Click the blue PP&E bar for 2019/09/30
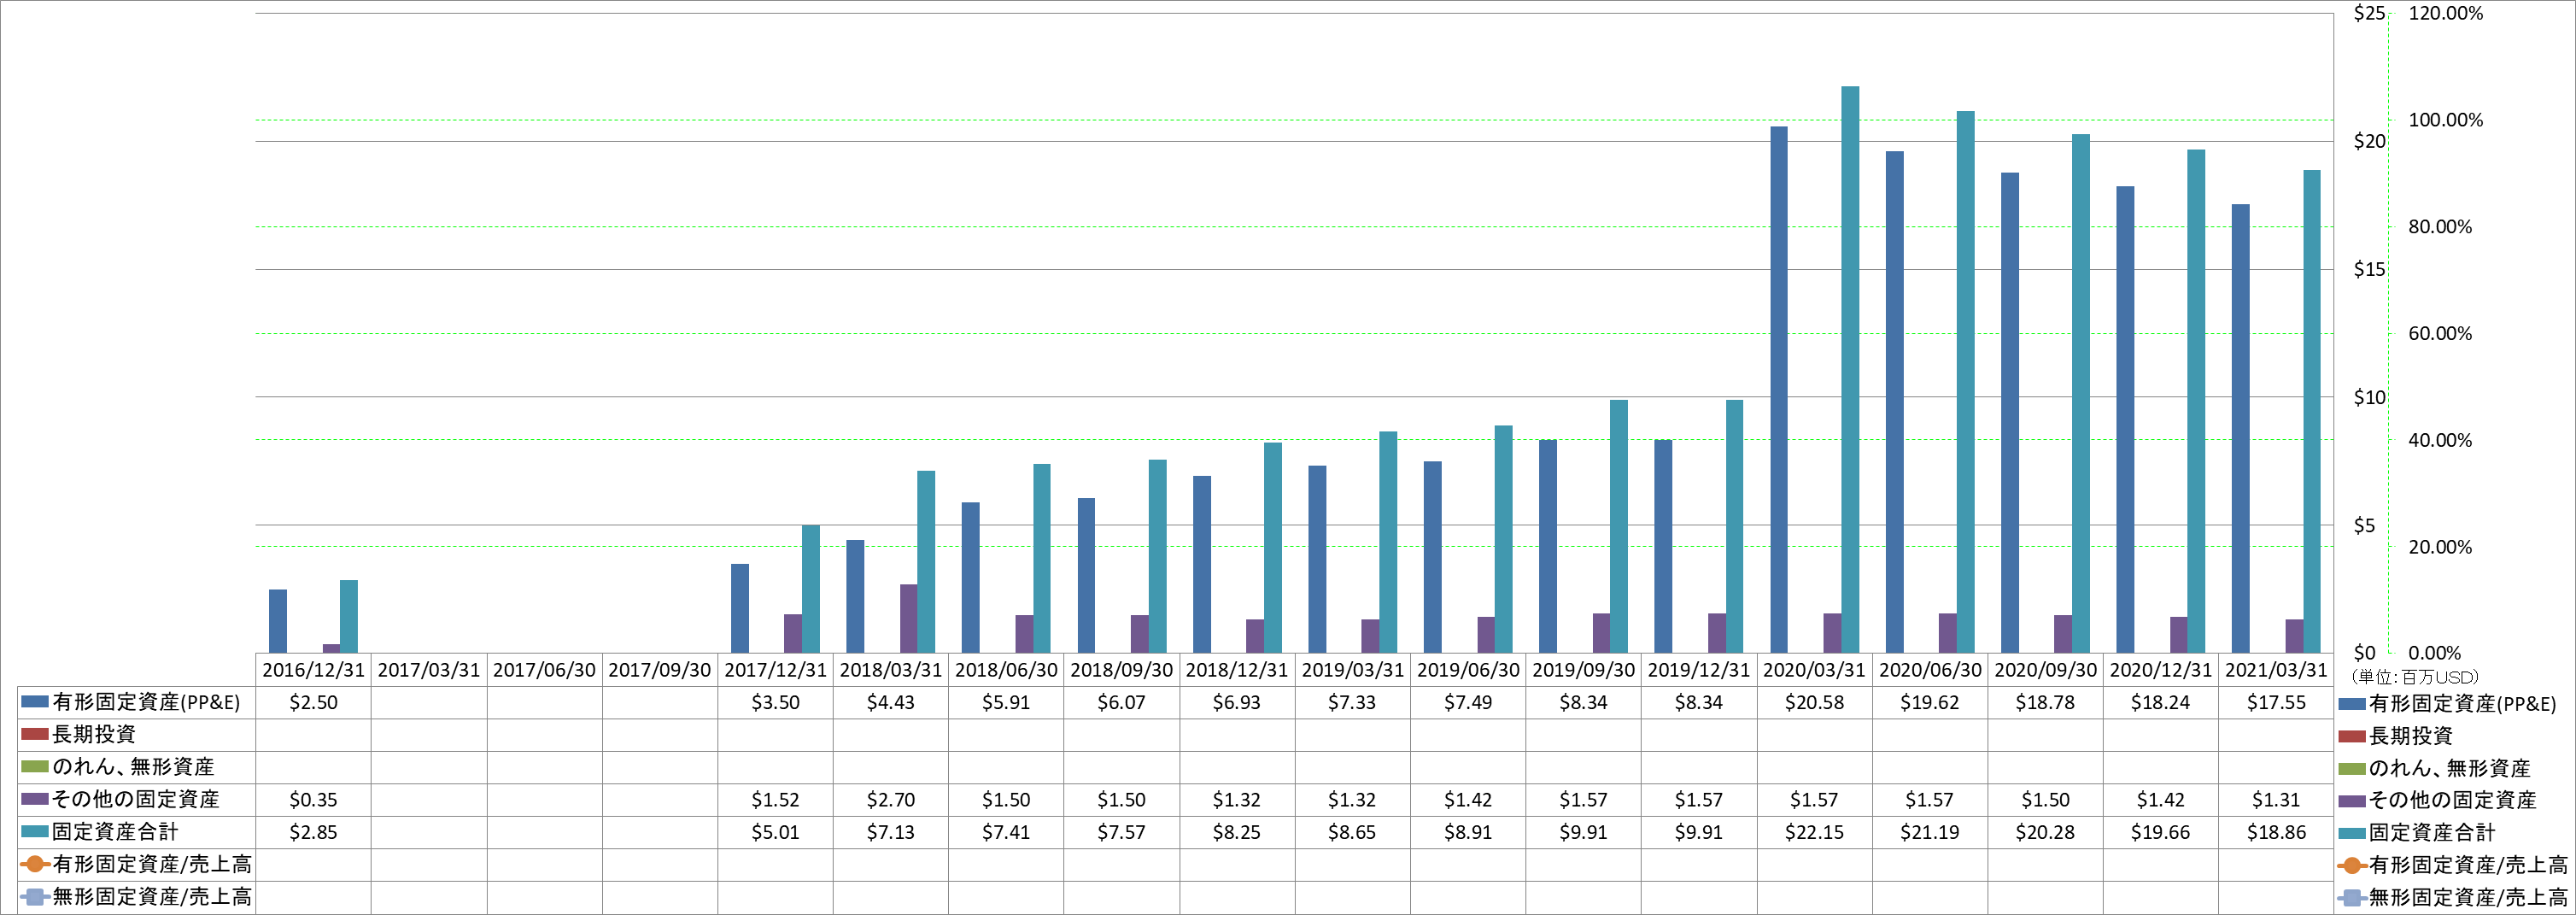Viewport: 2576px width, 915px height. pos(1548,546)
